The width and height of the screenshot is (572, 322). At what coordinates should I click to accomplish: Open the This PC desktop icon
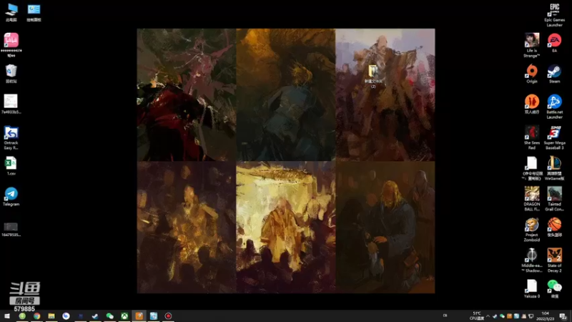[11, 12]
